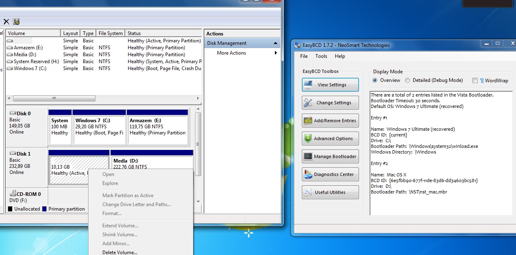This screenshot has width=516, height=255.
Task: Sort by the File System column header
Action: coord(110,33)
